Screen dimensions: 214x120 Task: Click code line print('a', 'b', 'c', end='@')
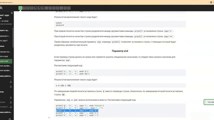click(x=72, y=71)
